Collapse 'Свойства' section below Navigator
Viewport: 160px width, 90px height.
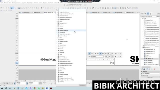click(x=141, y=71)
